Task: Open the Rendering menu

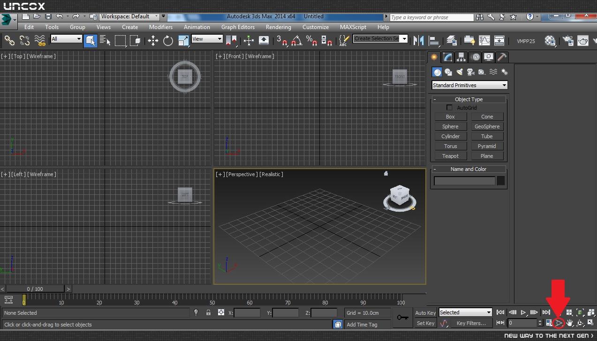Action: pyautogui.click(x=278, y=27)
